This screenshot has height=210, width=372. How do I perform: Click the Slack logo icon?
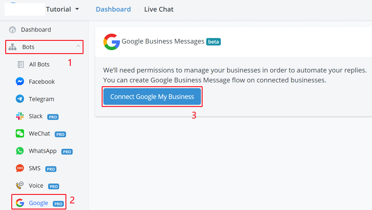click(20, 116)
